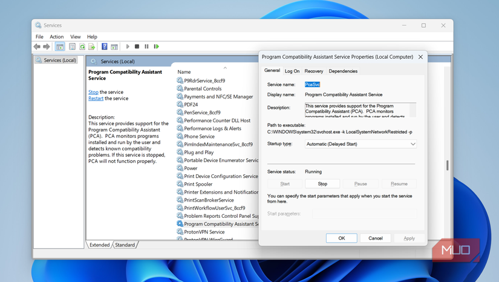499x282 pixels.
Task: Click the highlighted PcaSvc service name field
Action: click(313, 84)
